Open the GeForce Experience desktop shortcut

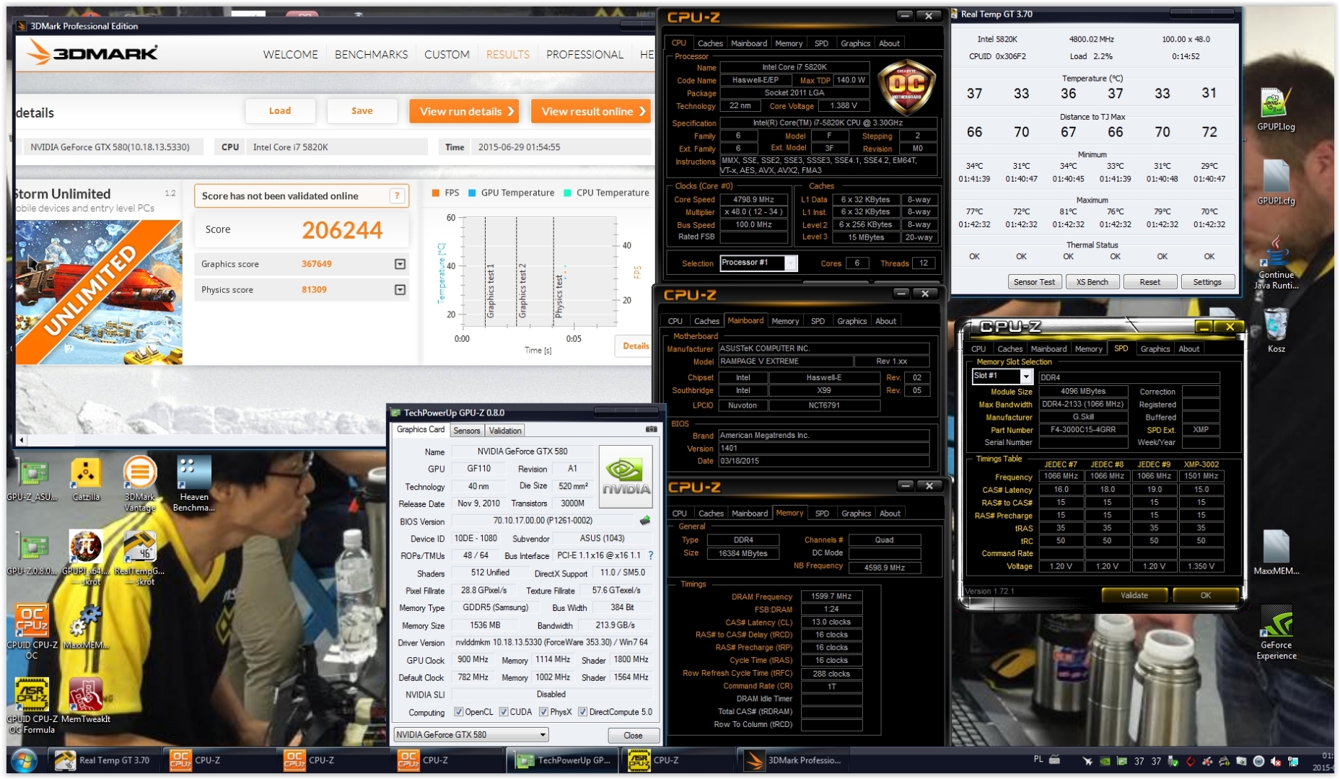(x=1276, y=633)
